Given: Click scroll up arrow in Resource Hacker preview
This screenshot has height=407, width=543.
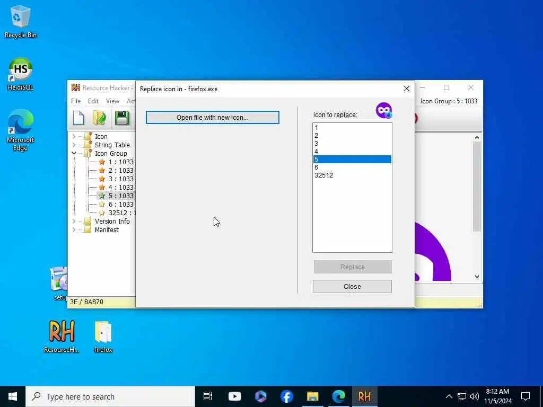Looking at the screenshot, I should click(x=477, y=137).
